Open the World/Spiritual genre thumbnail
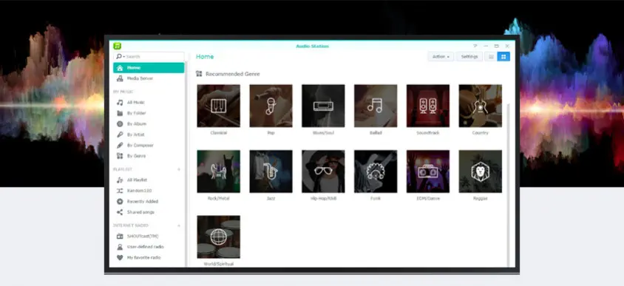624x286 pixels. [x=219, y=237]
